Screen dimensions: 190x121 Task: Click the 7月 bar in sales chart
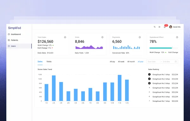pos(90,95)
